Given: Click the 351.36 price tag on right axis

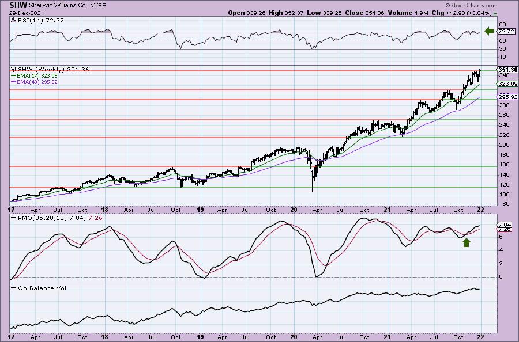Looking at the screenshot, I should [507, 70].
